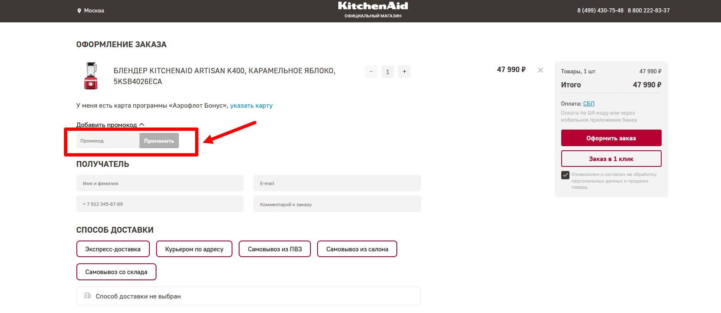Select Самовывоз со склада delivery method
721x313 pixels.
point(116,272)
